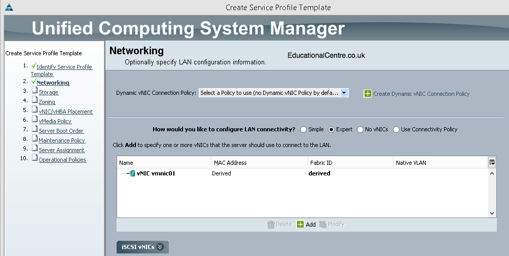
Task: Click the vMedia Policy page icon
Action: (35, 119)
